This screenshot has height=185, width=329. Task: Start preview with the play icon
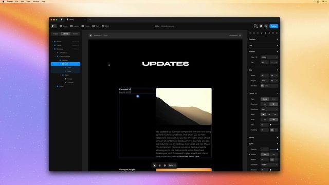click(266, 26)
